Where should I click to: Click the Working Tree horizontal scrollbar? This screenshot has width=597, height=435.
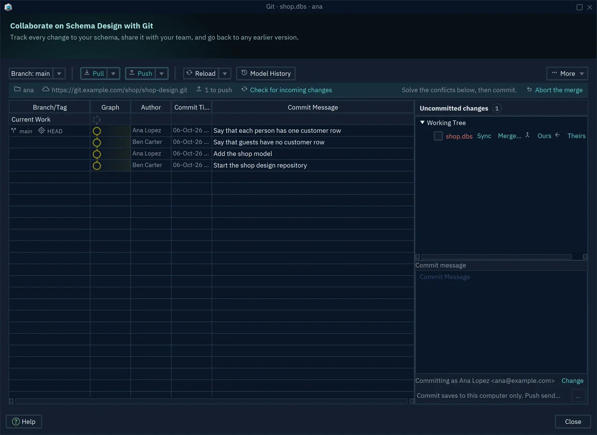[497, 257]
